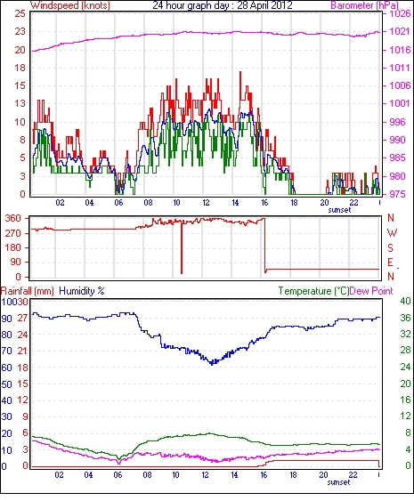Click the 90 humidity scale value

(x=7, y=319)
